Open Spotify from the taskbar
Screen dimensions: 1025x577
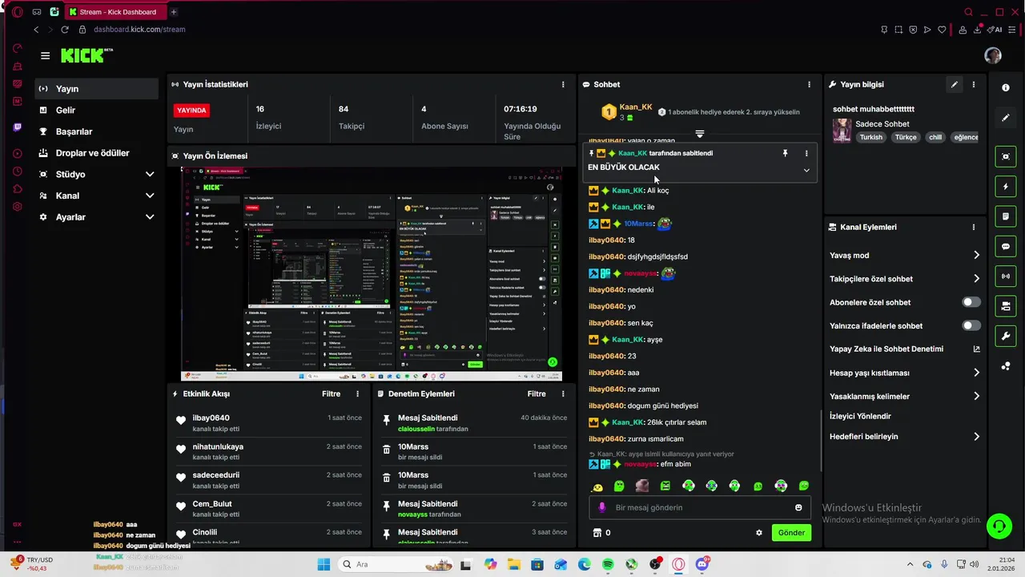click(x=608, y=564)
